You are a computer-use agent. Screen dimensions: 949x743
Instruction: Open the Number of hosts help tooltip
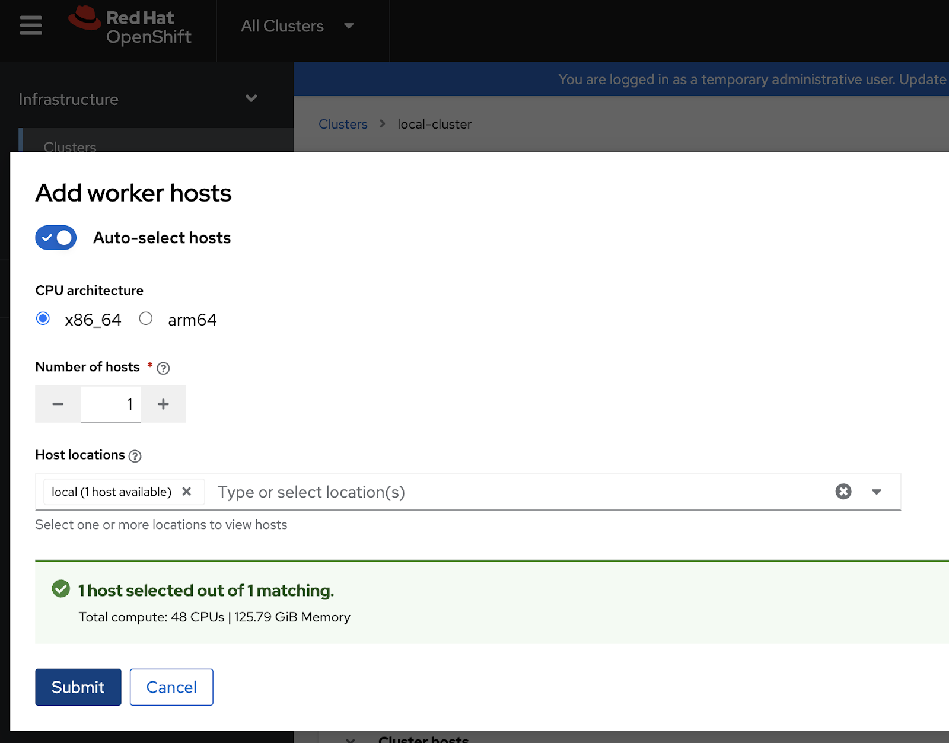(163, 368)
